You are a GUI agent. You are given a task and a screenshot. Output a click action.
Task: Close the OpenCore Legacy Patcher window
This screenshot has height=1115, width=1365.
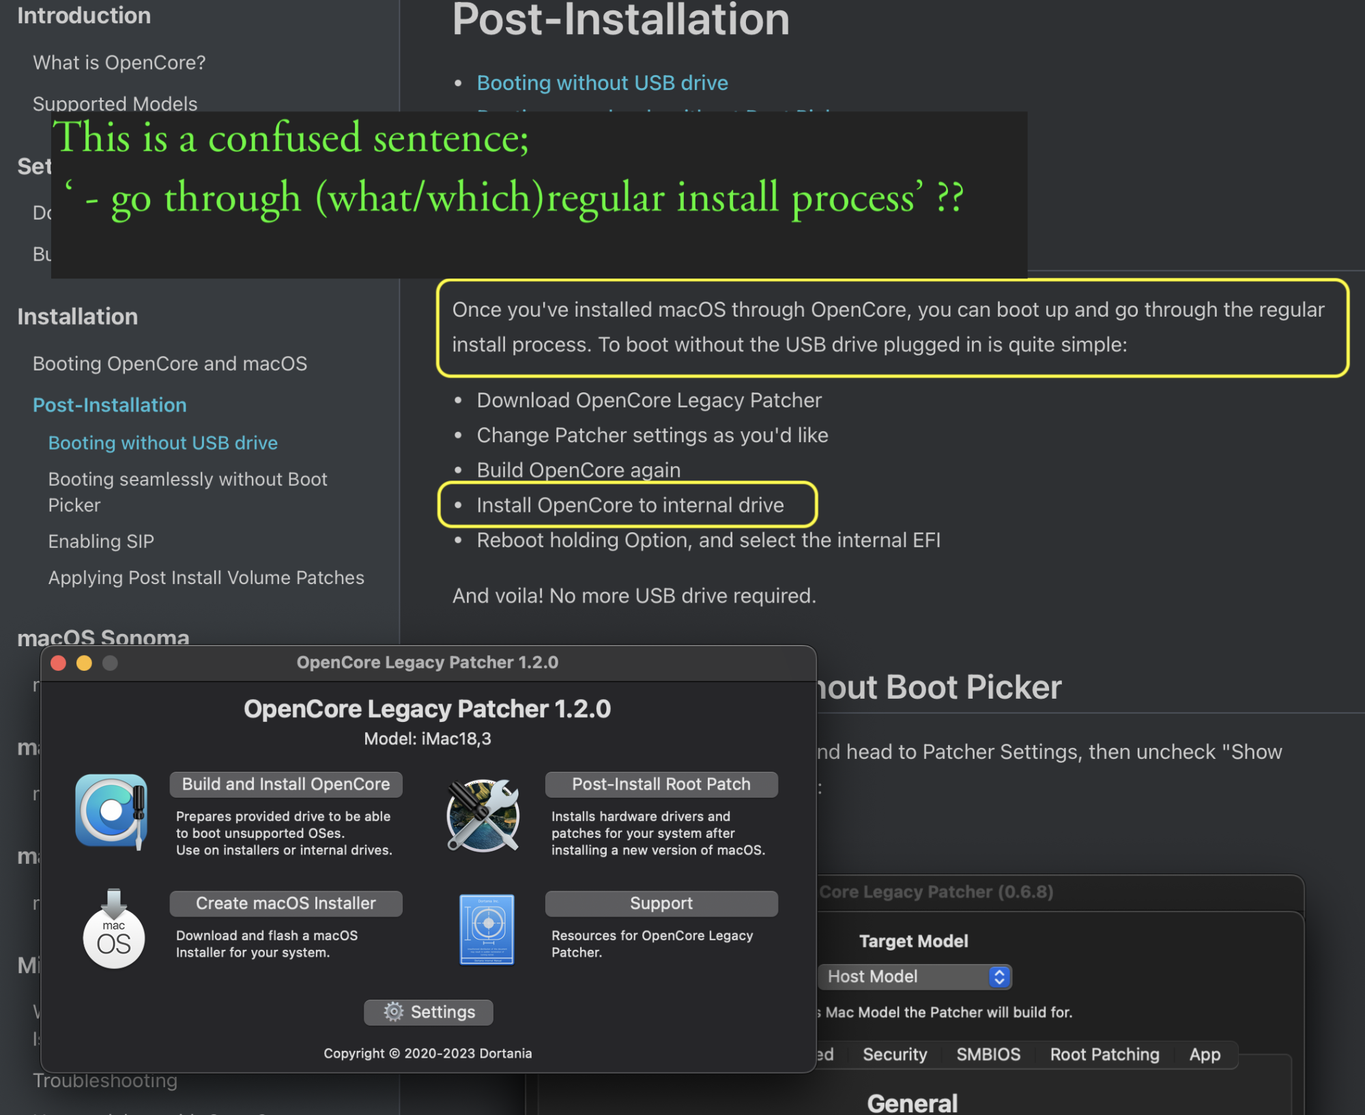click(x=59, y=663)
